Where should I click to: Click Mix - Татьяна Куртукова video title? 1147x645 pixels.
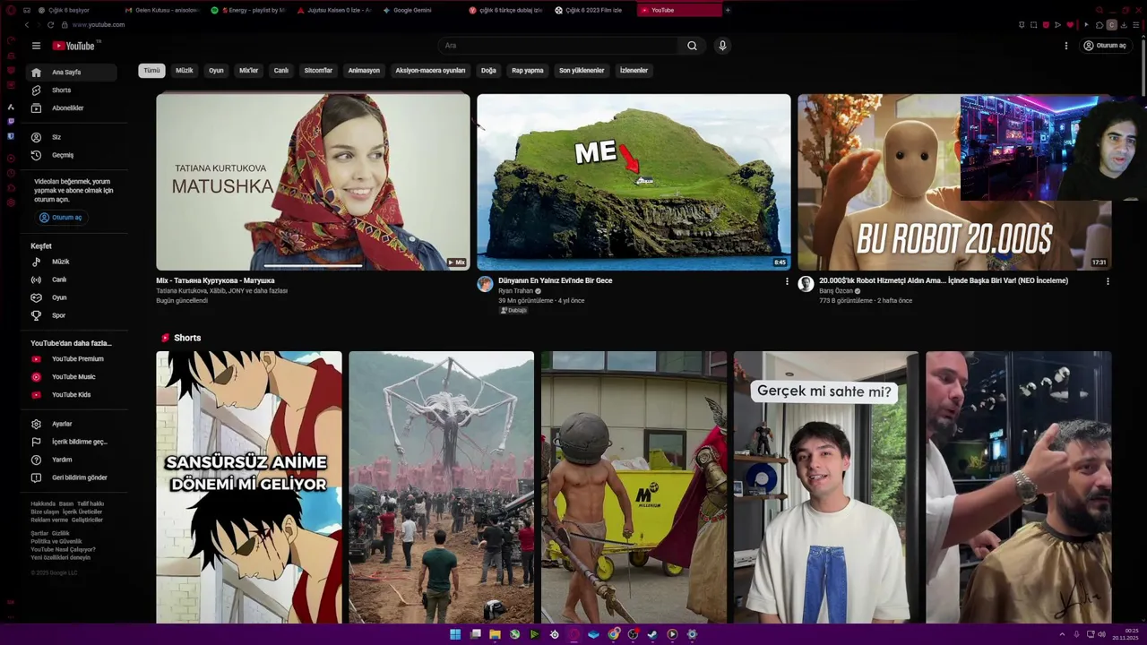[215, 280]
